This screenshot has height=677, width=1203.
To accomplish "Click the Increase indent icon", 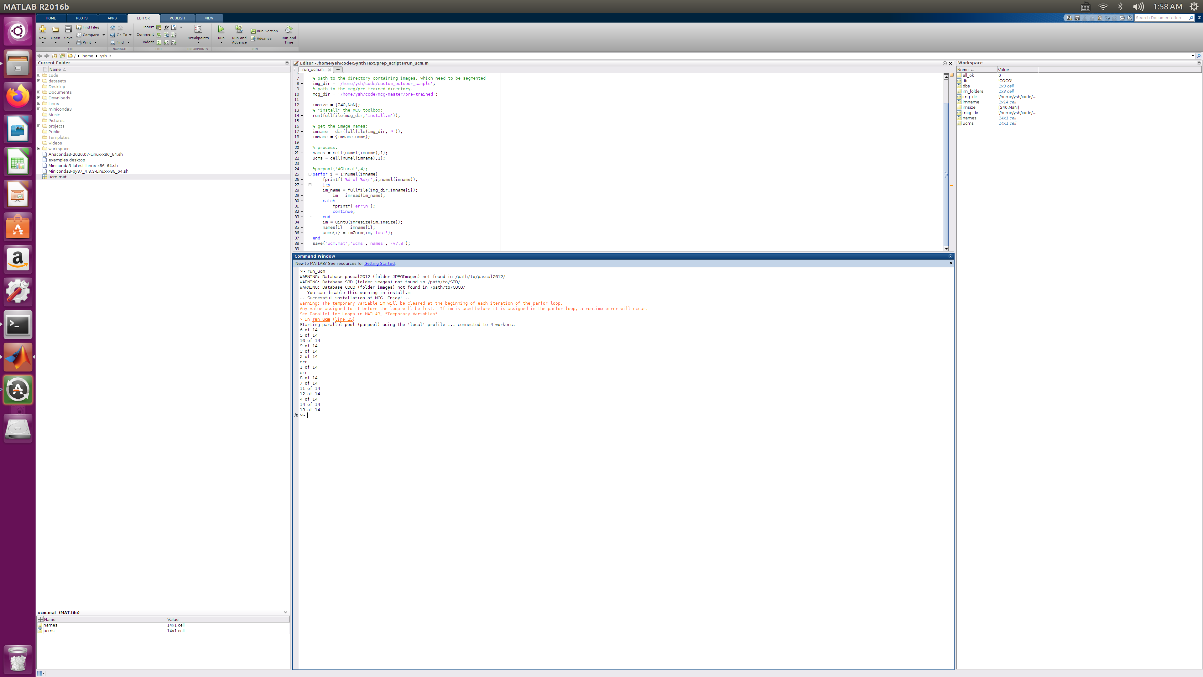I will pos(166,43).
